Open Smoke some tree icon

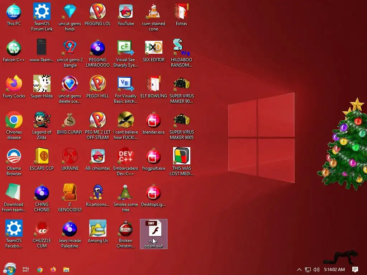pyautogui.click(x=126, y=198)
